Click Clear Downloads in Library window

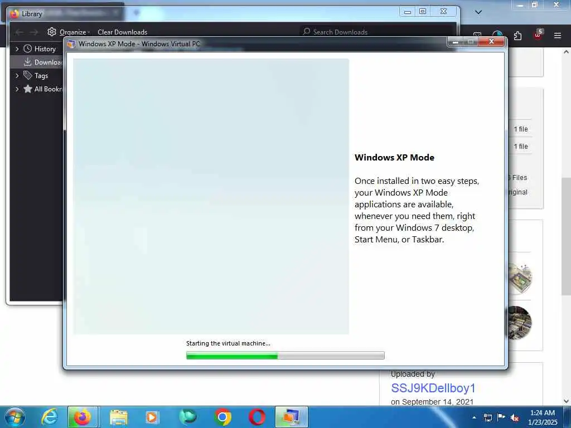[x=122, y=32]
